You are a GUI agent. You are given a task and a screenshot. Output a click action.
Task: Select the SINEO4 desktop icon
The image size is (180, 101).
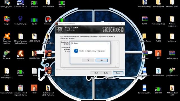[x=21, y=73]
